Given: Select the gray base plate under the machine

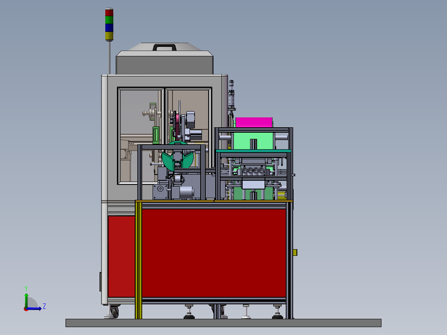Looking at the screenshot, I should (223, 323).
